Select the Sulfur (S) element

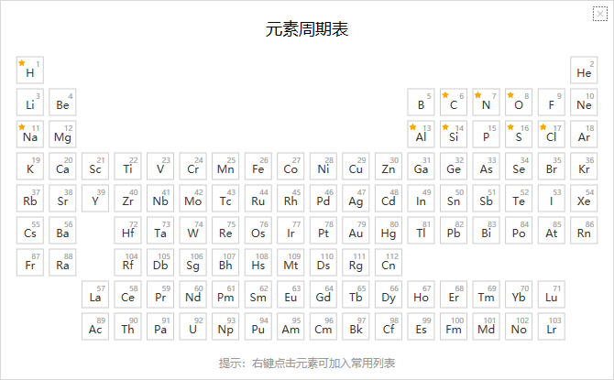(x=519, y=135)
